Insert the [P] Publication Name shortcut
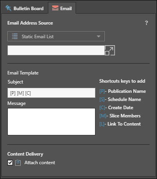The height and width of the screenshot is (179, 157). point(123,91)
